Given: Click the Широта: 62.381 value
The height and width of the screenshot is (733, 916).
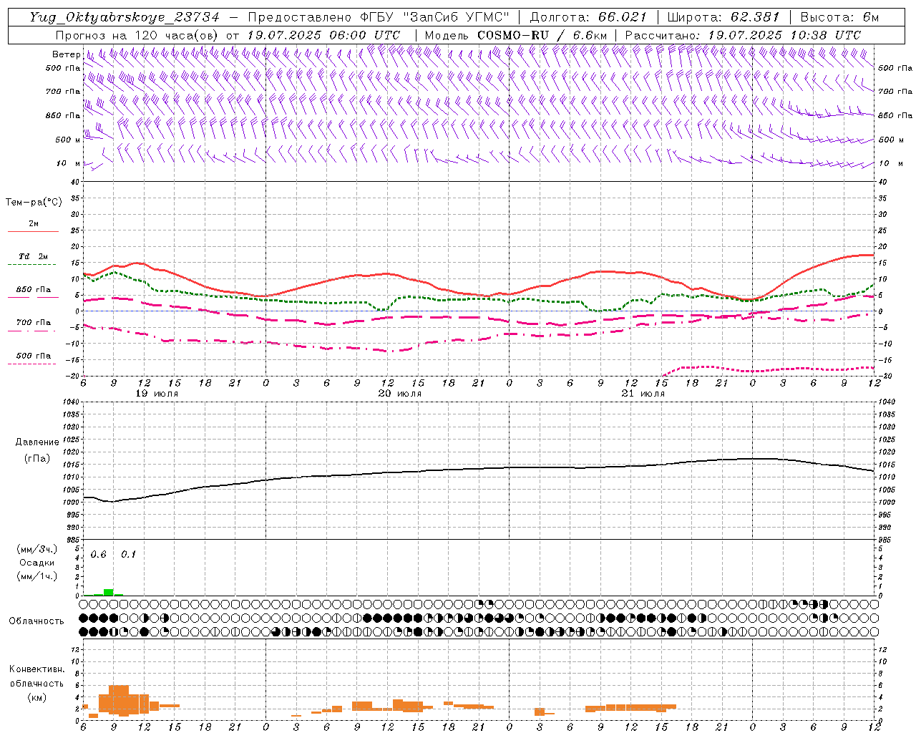Looking at the screenshot, I should (x=723, y=17).
